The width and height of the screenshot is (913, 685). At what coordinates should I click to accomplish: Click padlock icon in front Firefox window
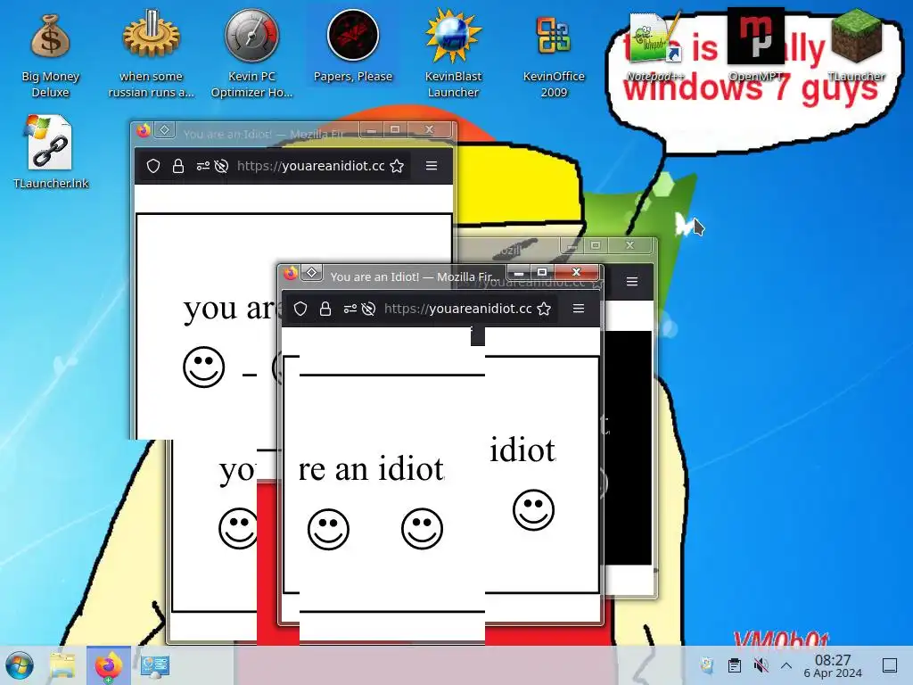325,309
